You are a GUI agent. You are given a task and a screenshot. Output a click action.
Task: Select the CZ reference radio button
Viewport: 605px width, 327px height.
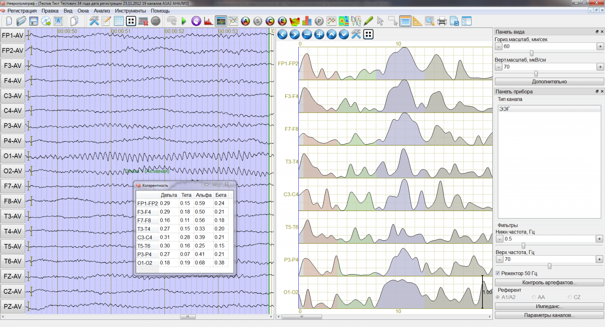point(570,297)
